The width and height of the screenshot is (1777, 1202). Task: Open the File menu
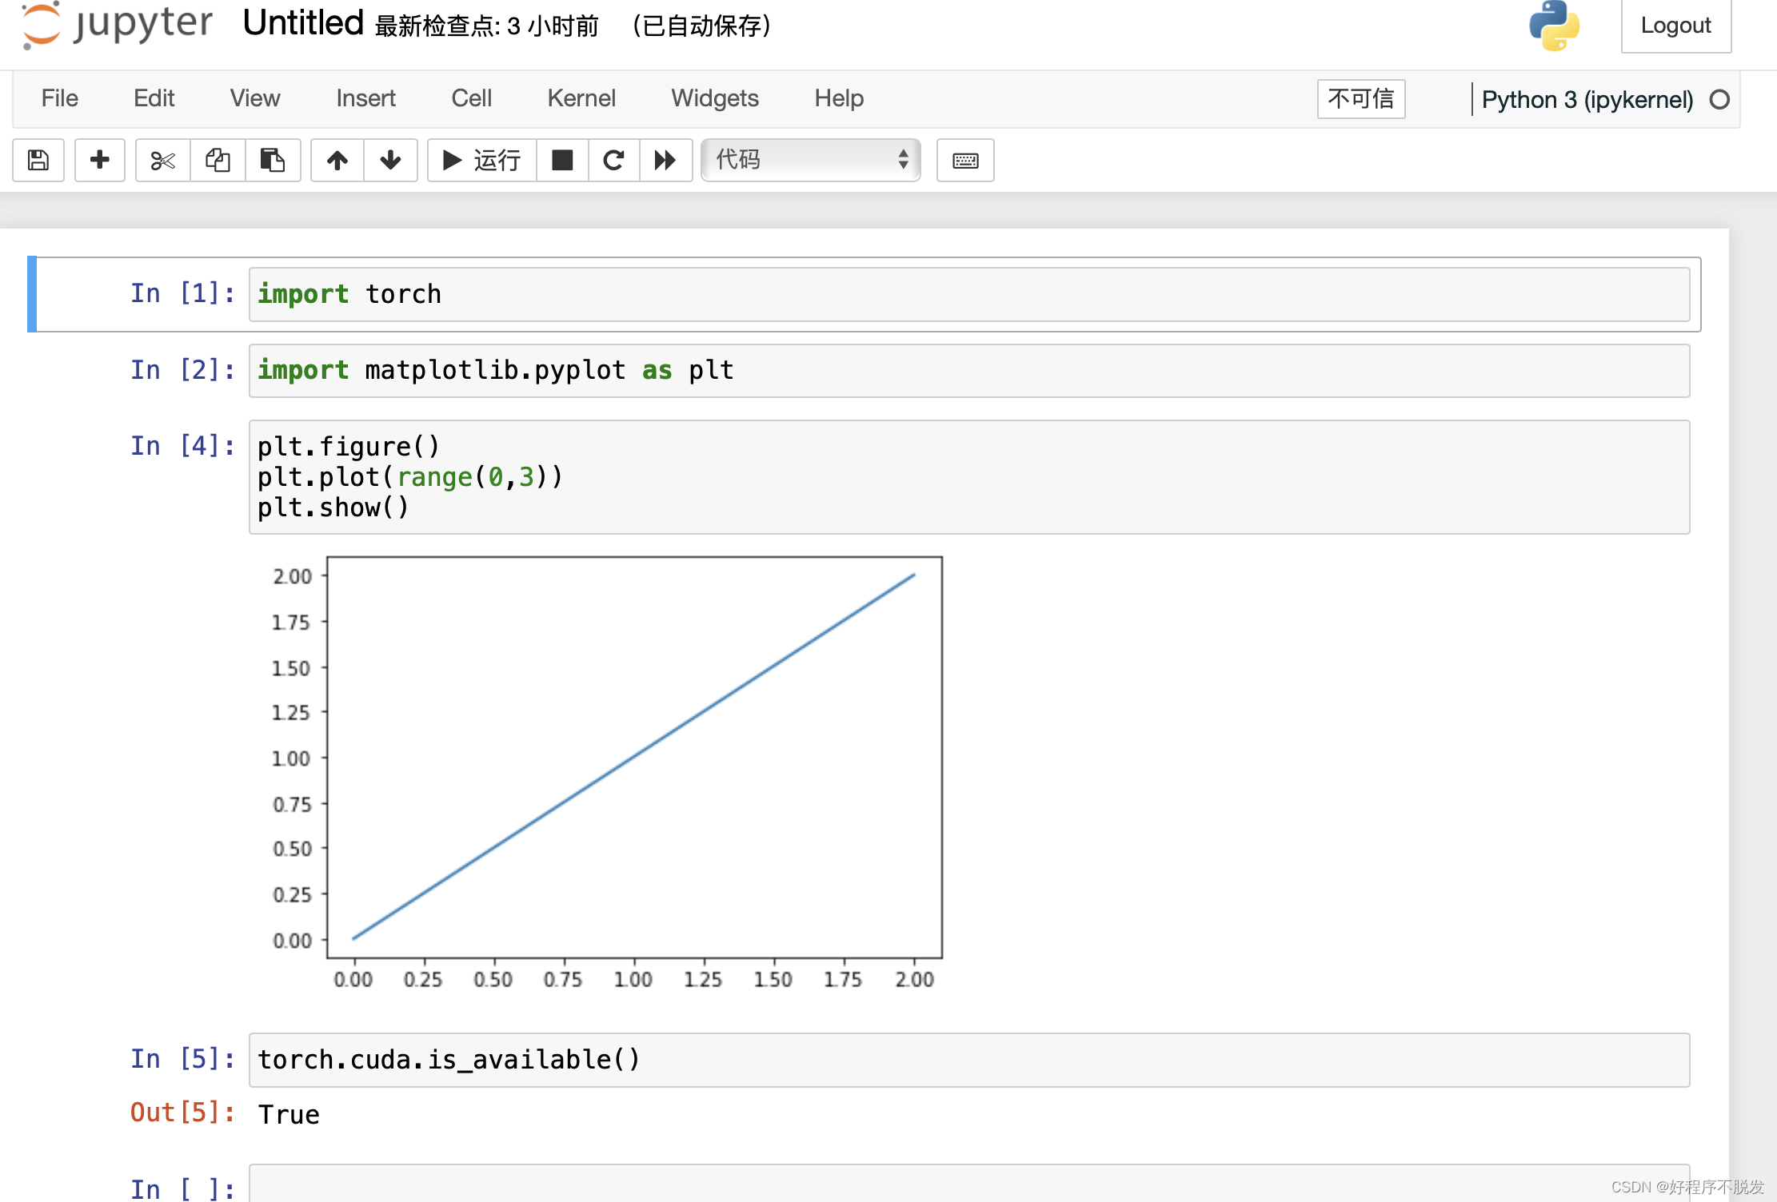(60, 98)
